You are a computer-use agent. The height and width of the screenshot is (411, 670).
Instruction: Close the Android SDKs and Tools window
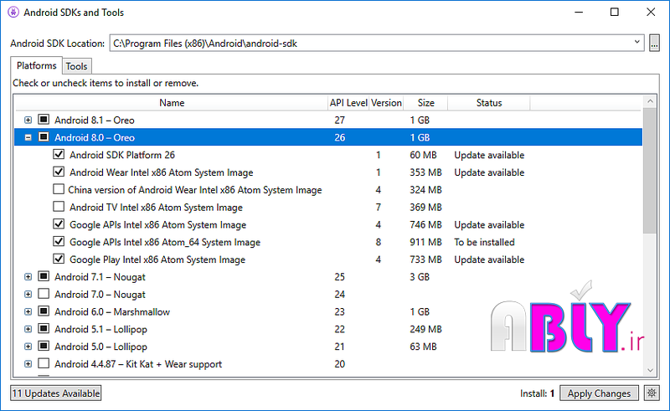pos(651,12)
